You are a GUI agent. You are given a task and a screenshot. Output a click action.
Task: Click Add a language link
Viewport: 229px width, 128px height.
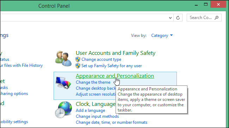[x=91, y=110]
